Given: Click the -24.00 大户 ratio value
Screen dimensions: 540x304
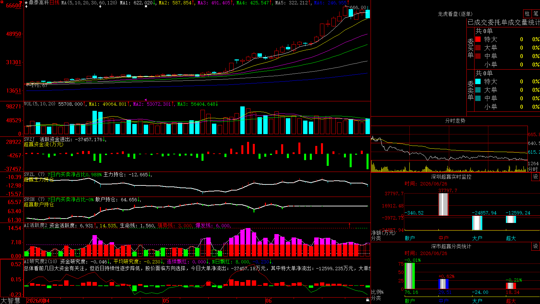Looking at the screenshot, I should (x=480, y=292).
